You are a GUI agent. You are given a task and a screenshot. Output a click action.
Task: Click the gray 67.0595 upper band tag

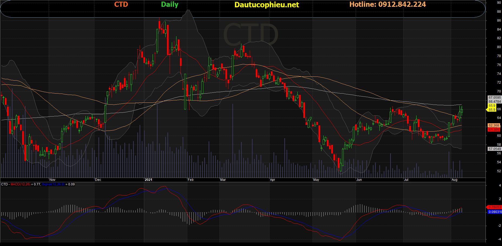(x=494, y=98)
